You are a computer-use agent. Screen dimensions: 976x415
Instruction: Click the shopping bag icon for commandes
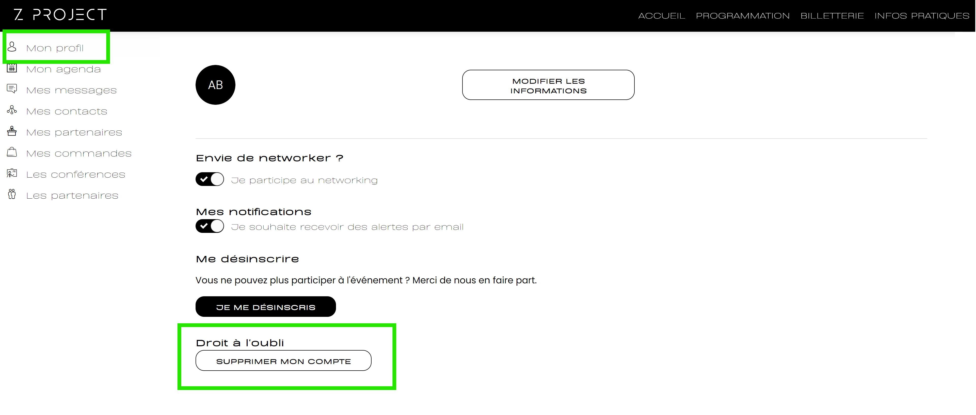tap(12, 152)
